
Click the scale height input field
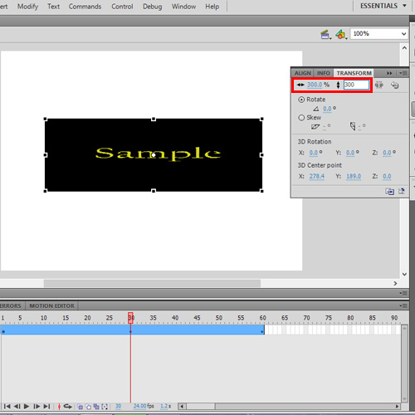[x=356, y=85]
